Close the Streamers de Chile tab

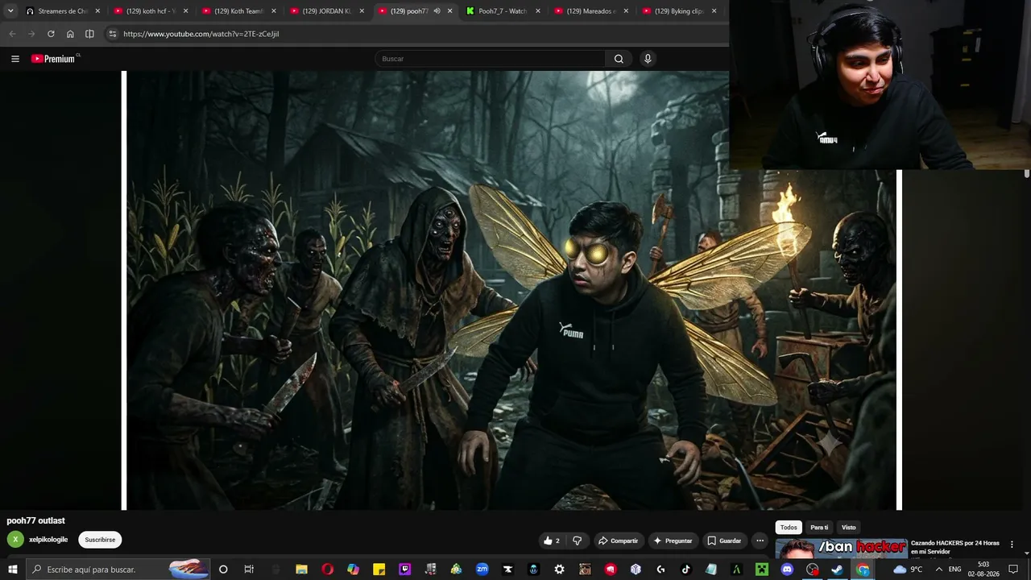click(x=97, y=11)
